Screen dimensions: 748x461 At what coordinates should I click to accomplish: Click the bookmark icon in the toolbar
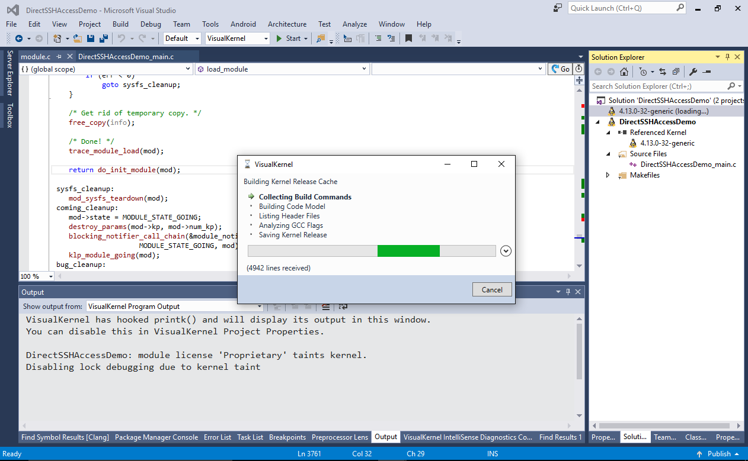(x=408, y=38)
